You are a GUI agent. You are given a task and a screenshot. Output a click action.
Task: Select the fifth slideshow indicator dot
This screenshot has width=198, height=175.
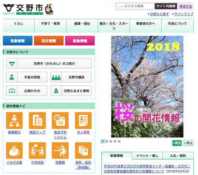(x=119, y=141)
